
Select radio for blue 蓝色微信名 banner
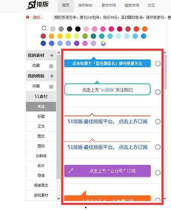point(158,64)
